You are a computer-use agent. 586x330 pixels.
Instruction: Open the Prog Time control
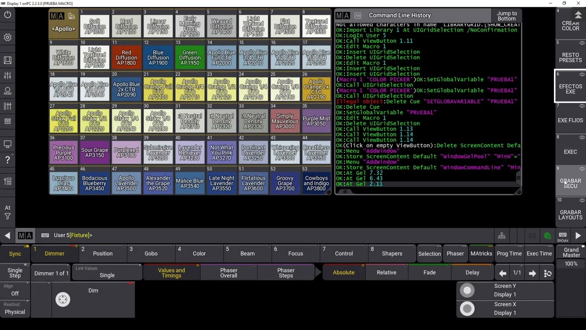509,253
